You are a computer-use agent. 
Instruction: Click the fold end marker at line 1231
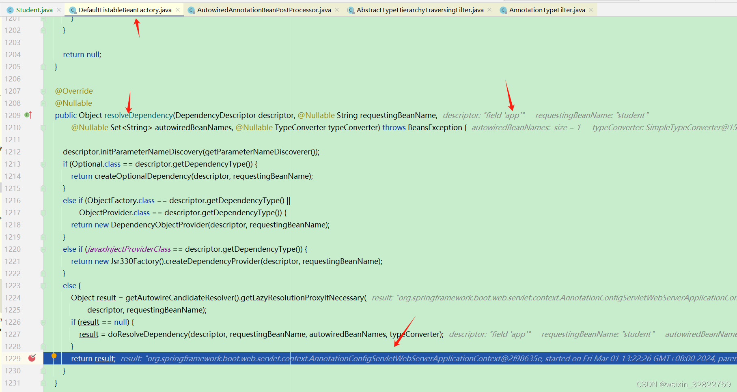click(x=43, y=383)
